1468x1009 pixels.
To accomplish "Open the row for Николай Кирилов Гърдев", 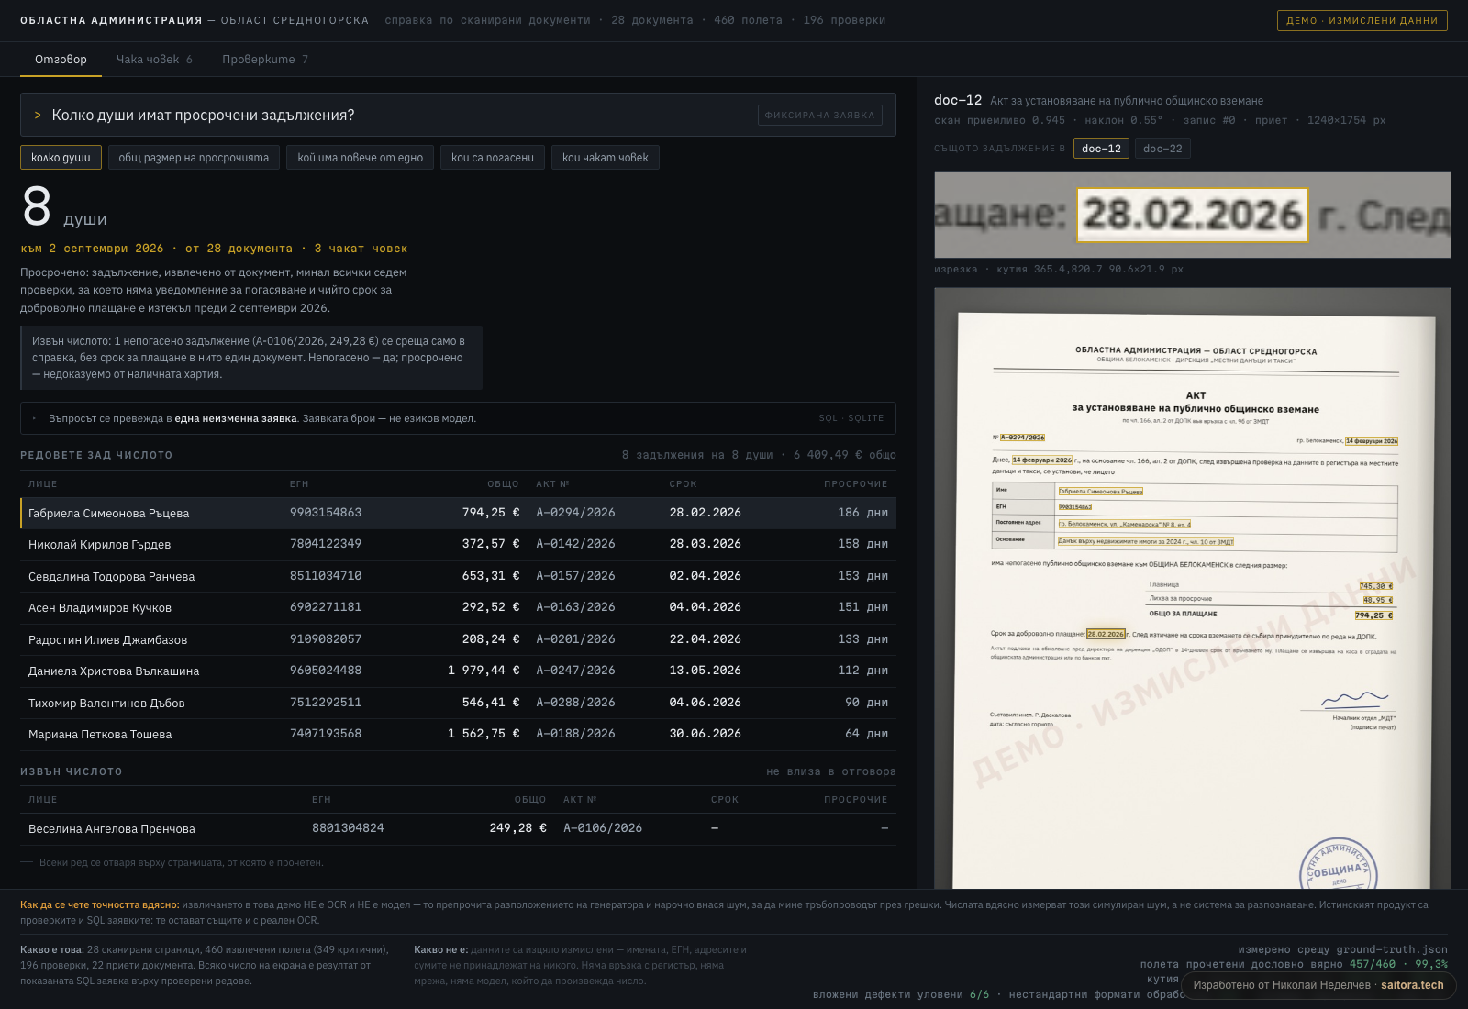I will [x=458, y=545].
